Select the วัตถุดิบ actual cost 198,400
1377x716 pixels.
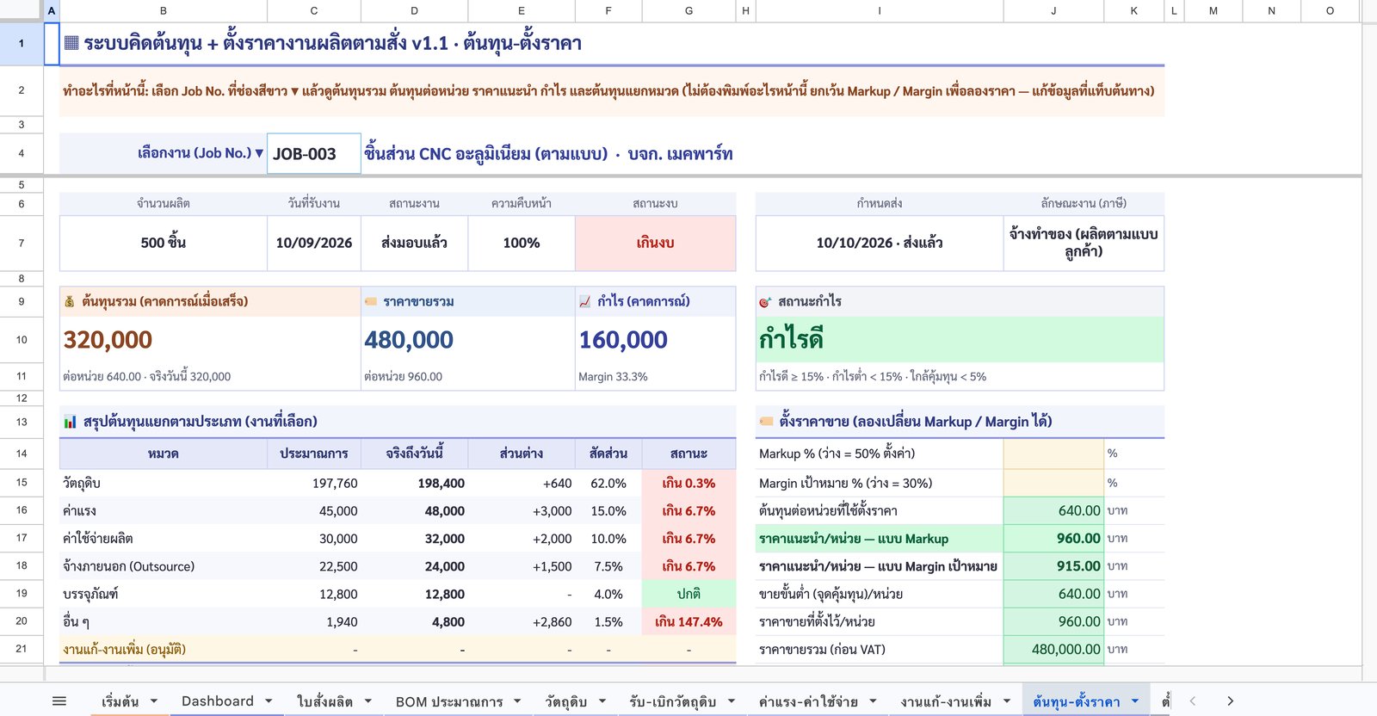(x=415, y=484)
